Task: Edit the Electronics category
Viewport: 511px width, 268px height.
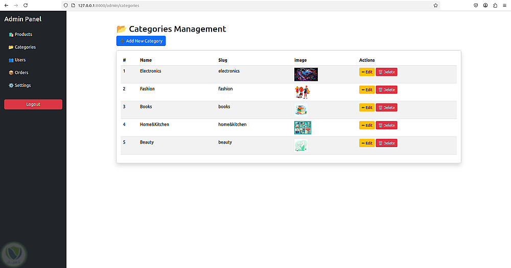Action: click(367, 72)
